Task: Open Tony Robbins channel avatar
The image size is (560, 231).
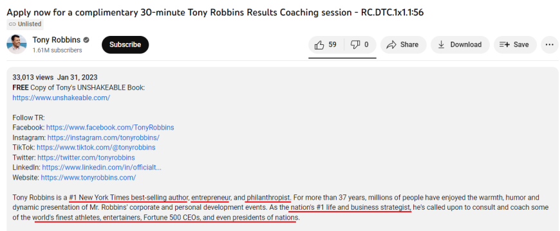Action: (17, 44)
